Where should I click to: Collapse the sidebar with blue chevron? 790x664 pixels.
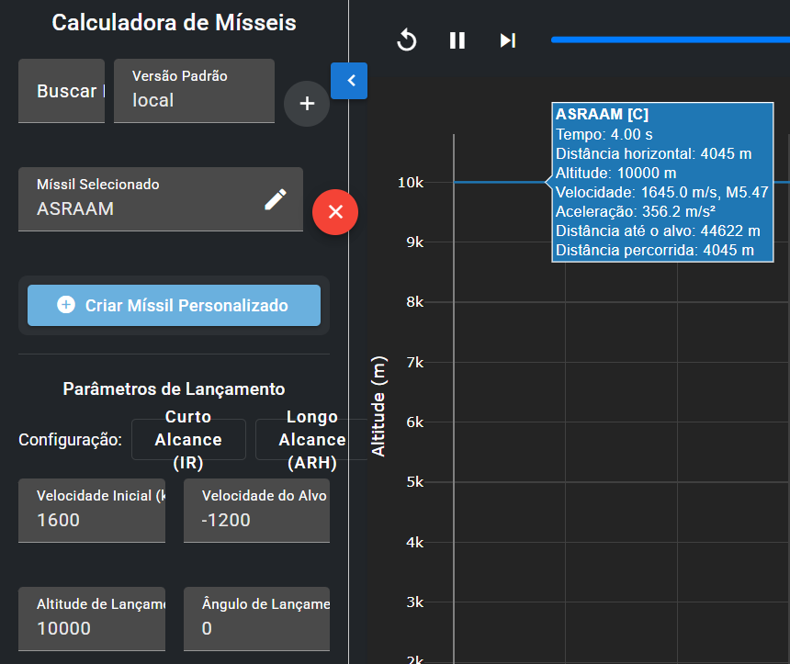click(349, 81)
